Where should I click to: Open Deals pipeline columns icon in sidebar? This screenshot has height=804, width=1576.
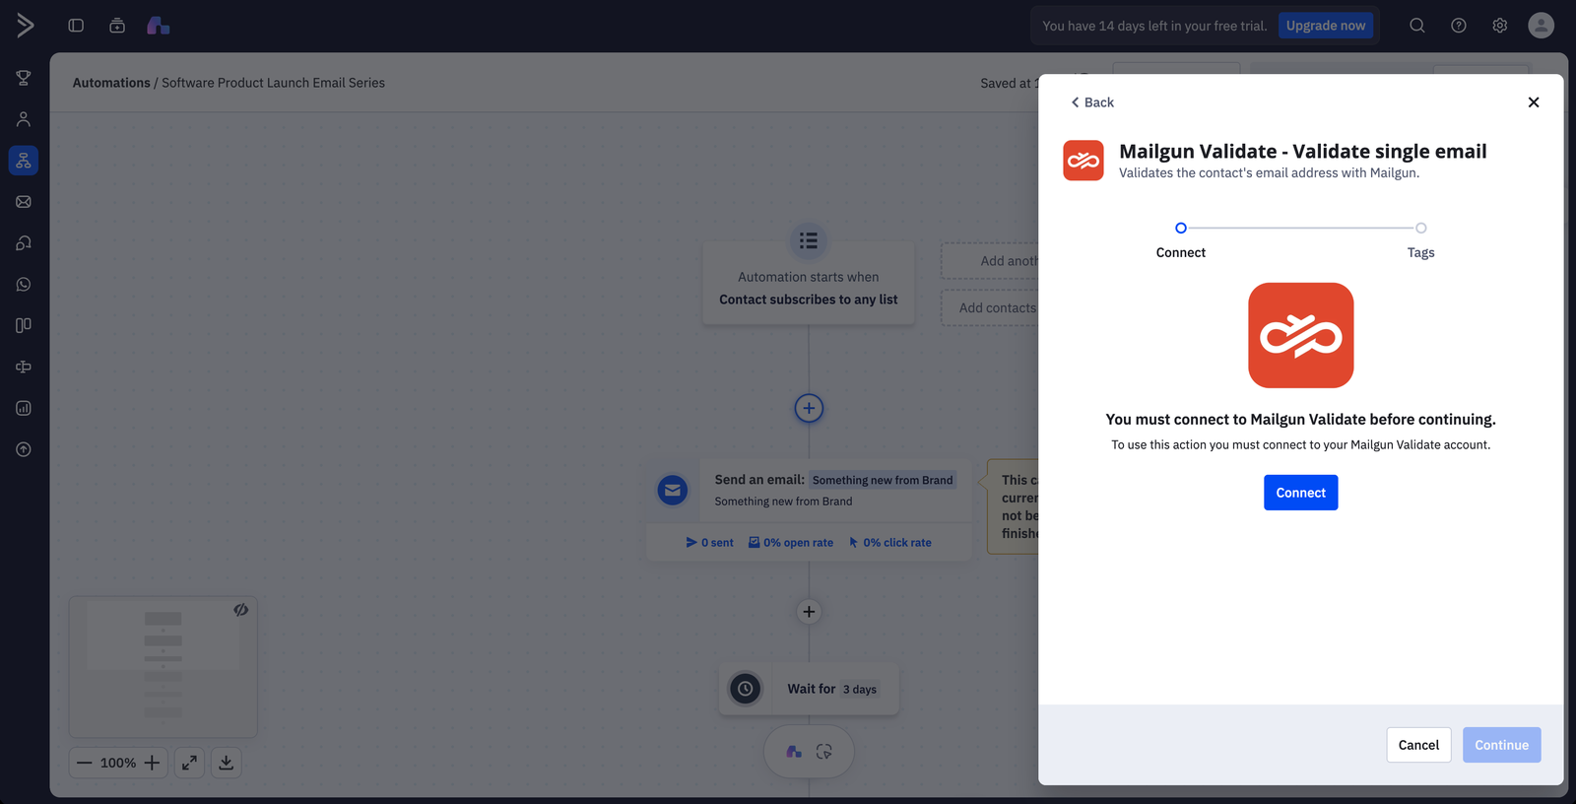tap(24, 325)
